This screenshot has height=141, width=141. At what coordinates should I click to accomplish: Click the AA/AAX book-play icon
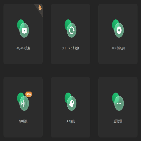pyautogui.click(x=23, y=29)
